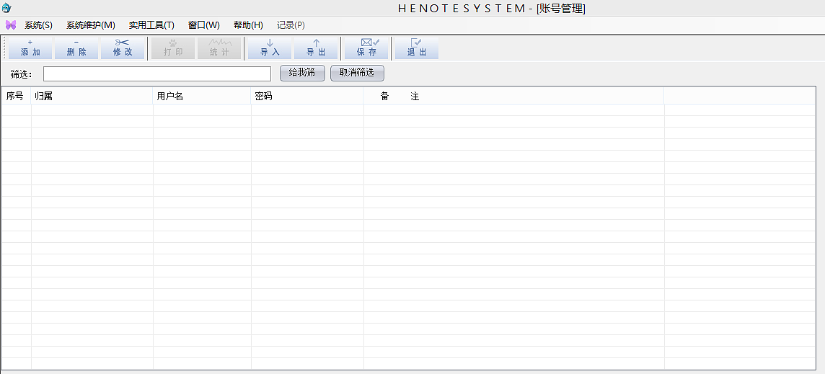
Task: Focus the 筛选 text input field
Action: pyautogui.click(x=157, y=74)
